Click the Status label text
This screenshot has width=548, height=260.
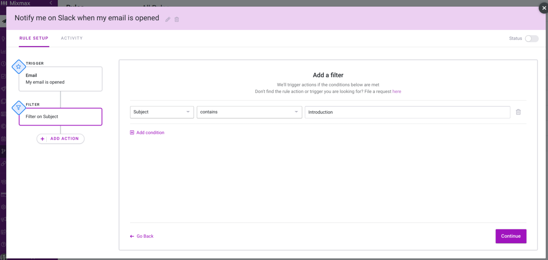click(516, 39)
